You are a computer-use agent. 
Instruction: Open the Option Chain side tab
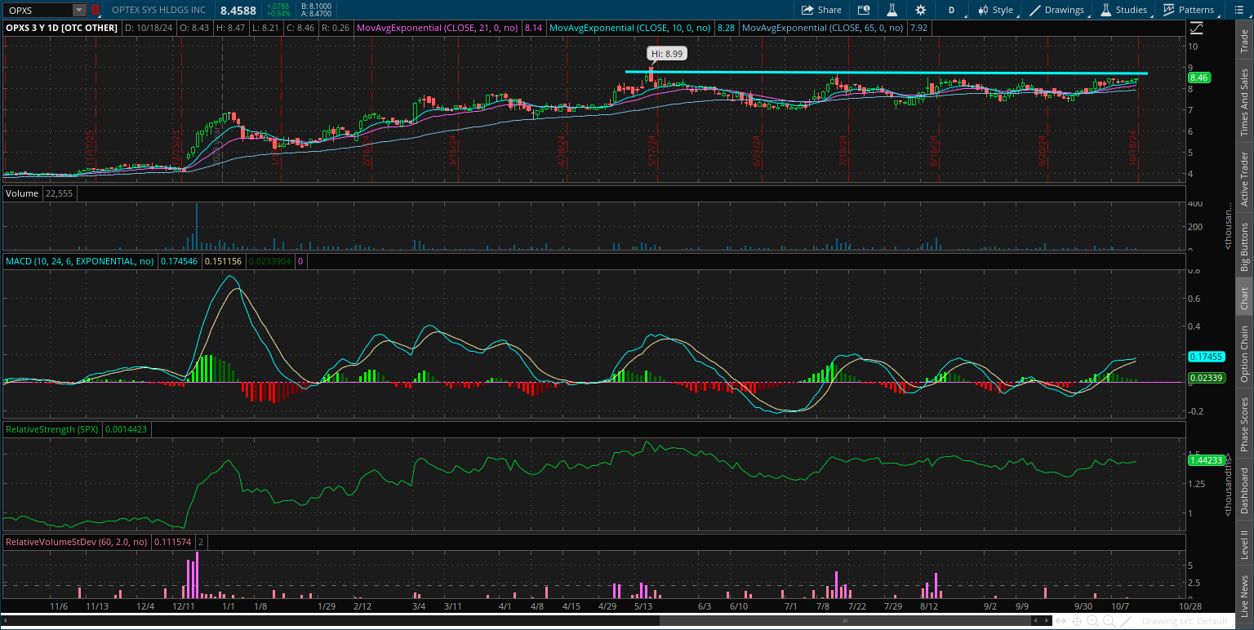click(x=1244, y=354)
